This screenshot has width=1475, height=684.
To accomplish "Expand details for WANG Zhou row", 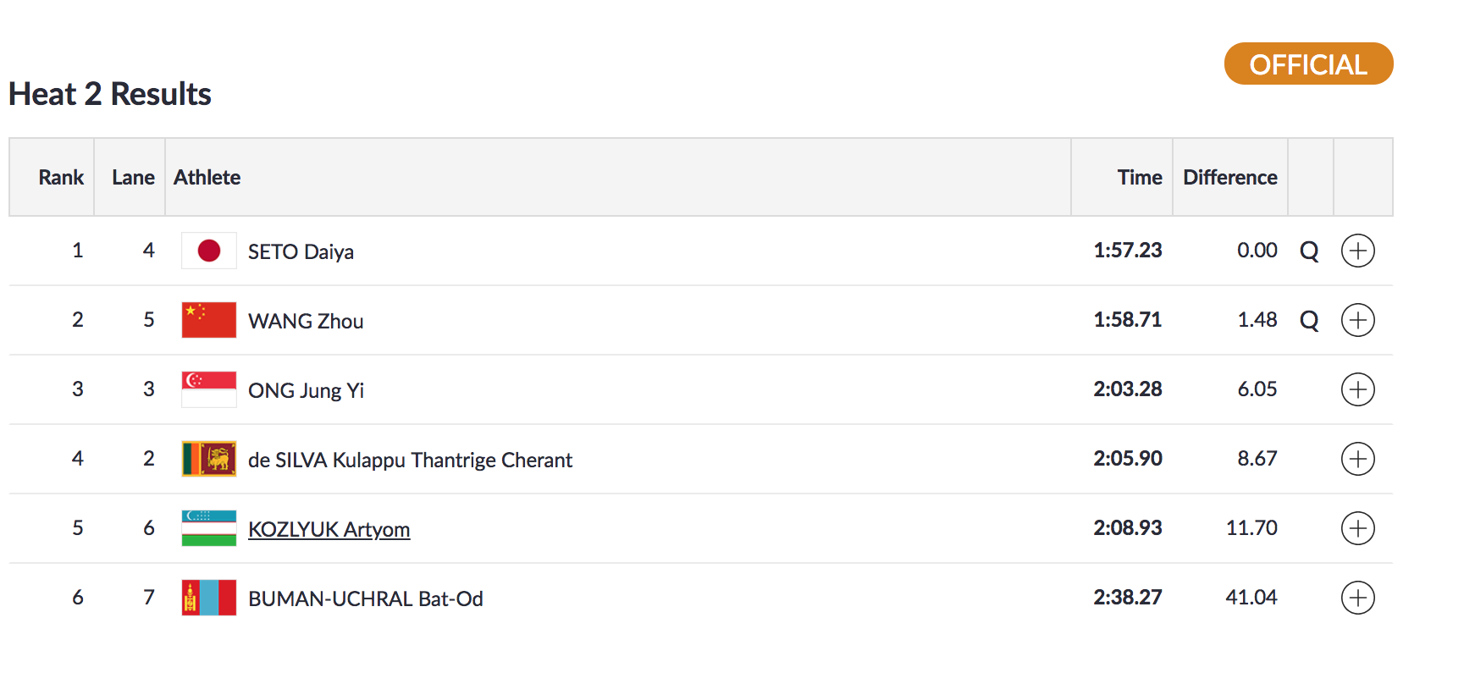I will click(x=1357, y=320).
